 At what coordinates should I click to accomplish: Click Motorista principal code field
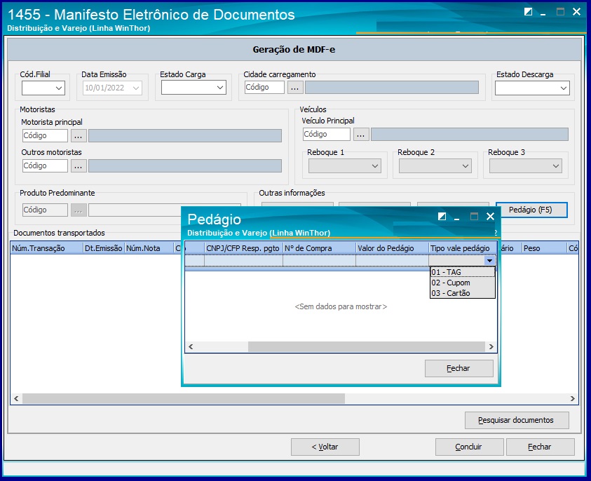45,135
